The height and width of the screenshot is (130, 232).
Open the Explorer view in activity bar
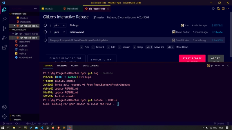tap(4, 10)
